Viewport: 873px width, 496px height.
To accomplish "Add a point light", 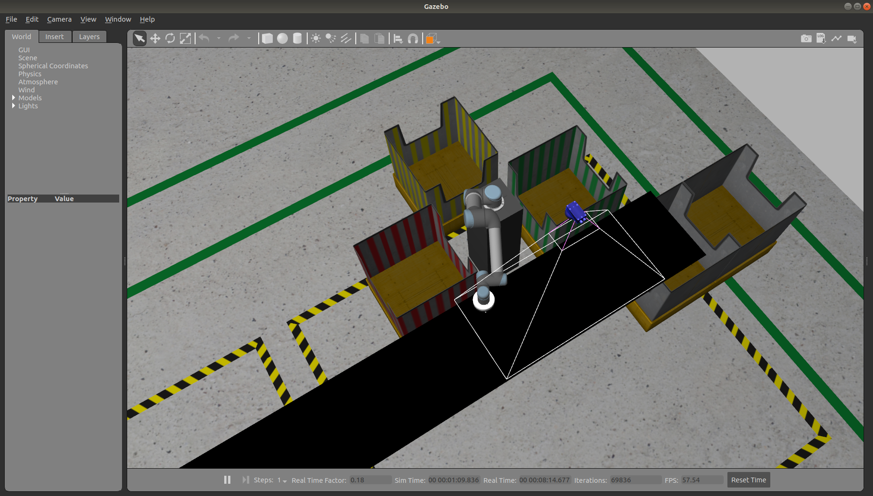I will 316,39.
